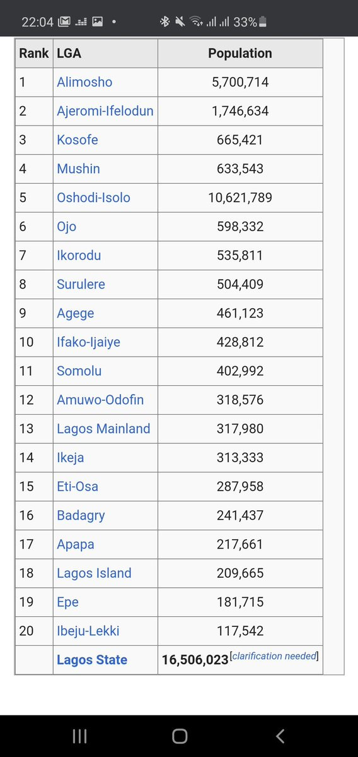Tap the Wi-Fi status icon
The width and height of the screenshot is (358, 757).
pyautogui.click(x=195, y=21)
